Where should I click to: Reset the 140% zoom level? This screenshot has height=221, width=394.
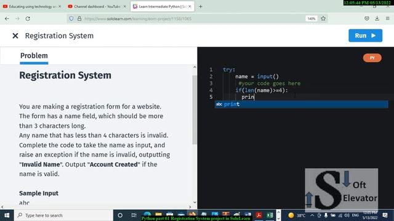[x=312, y=18]
